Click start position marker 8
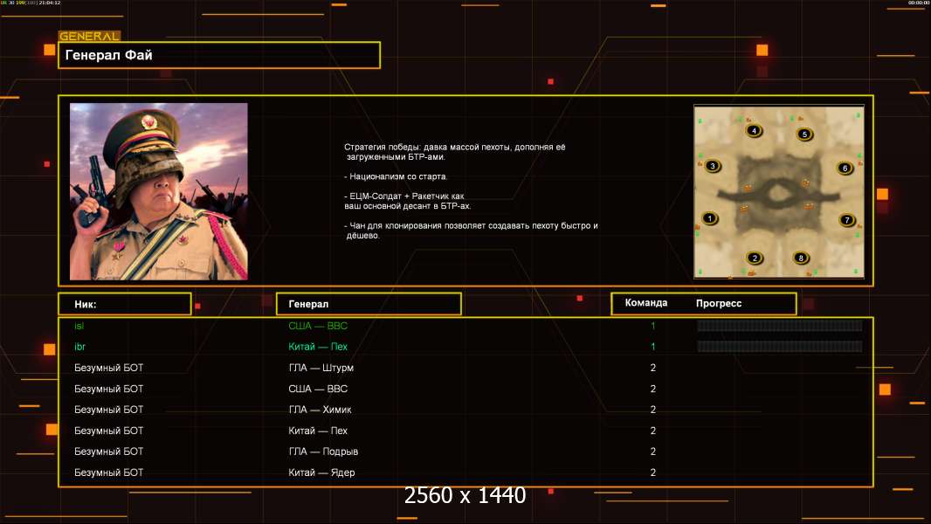The width and height of the screenshot is (931, 524). click(801, 259)
